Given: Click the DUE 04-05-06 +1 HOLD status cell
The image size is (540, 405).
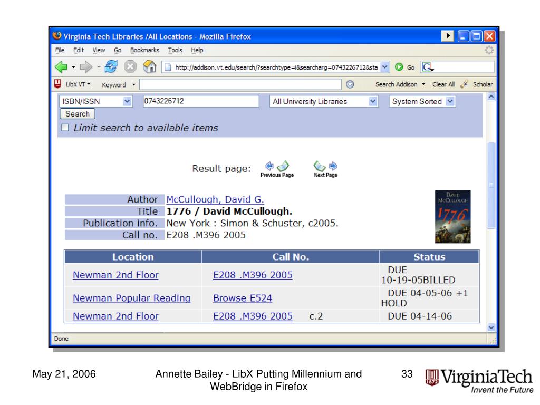Looking at the screenshot, I should [x=429, y=298].
